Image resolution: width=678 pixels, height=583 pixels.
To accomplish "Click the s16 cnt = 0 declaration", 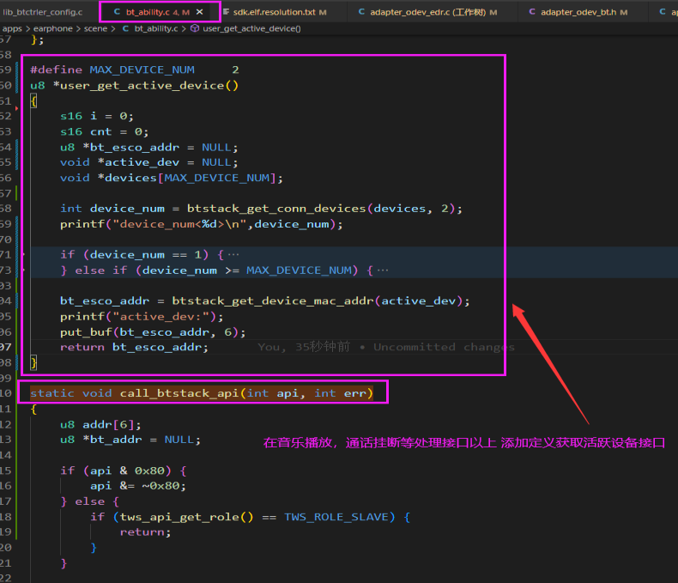I will (x=104, y=131).
